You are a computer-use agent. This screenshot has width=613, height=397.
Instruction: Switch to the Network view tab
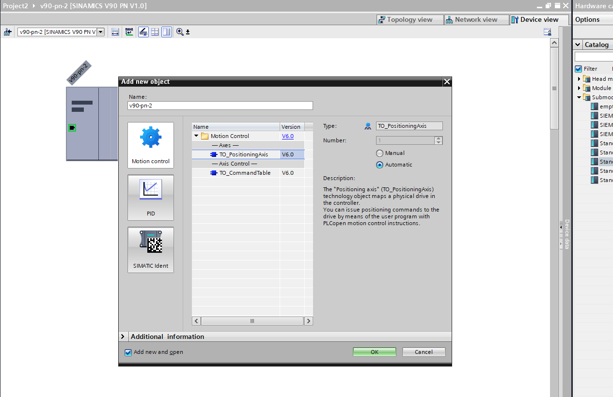[476, 19]
